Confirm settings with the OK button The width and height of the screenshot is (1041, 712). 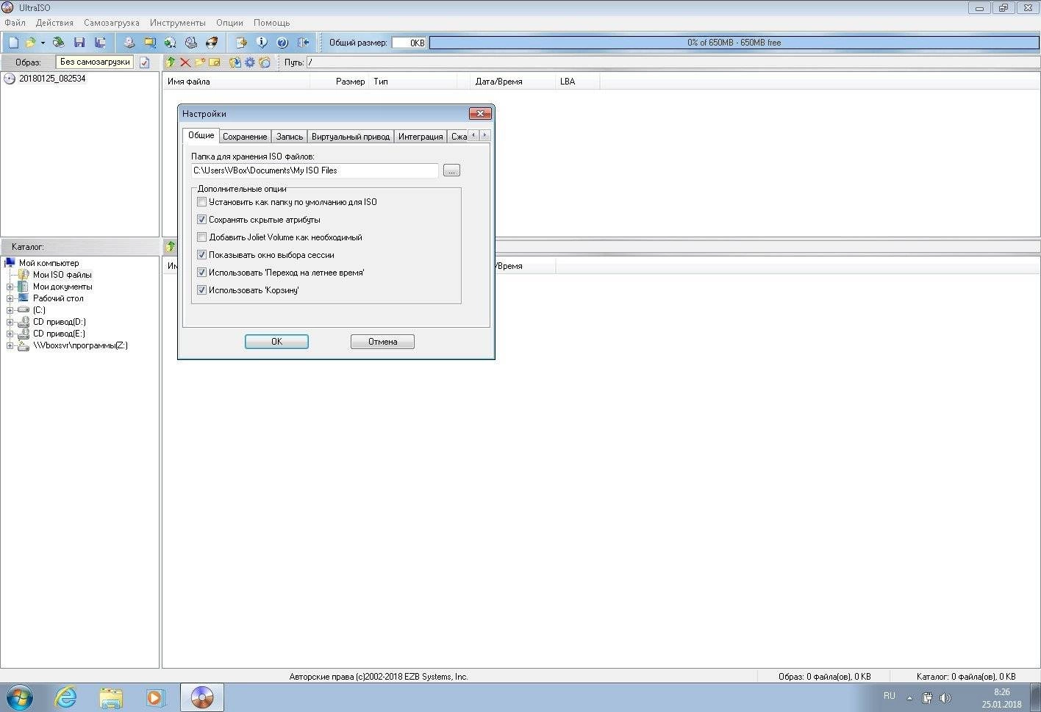(276, 342)
